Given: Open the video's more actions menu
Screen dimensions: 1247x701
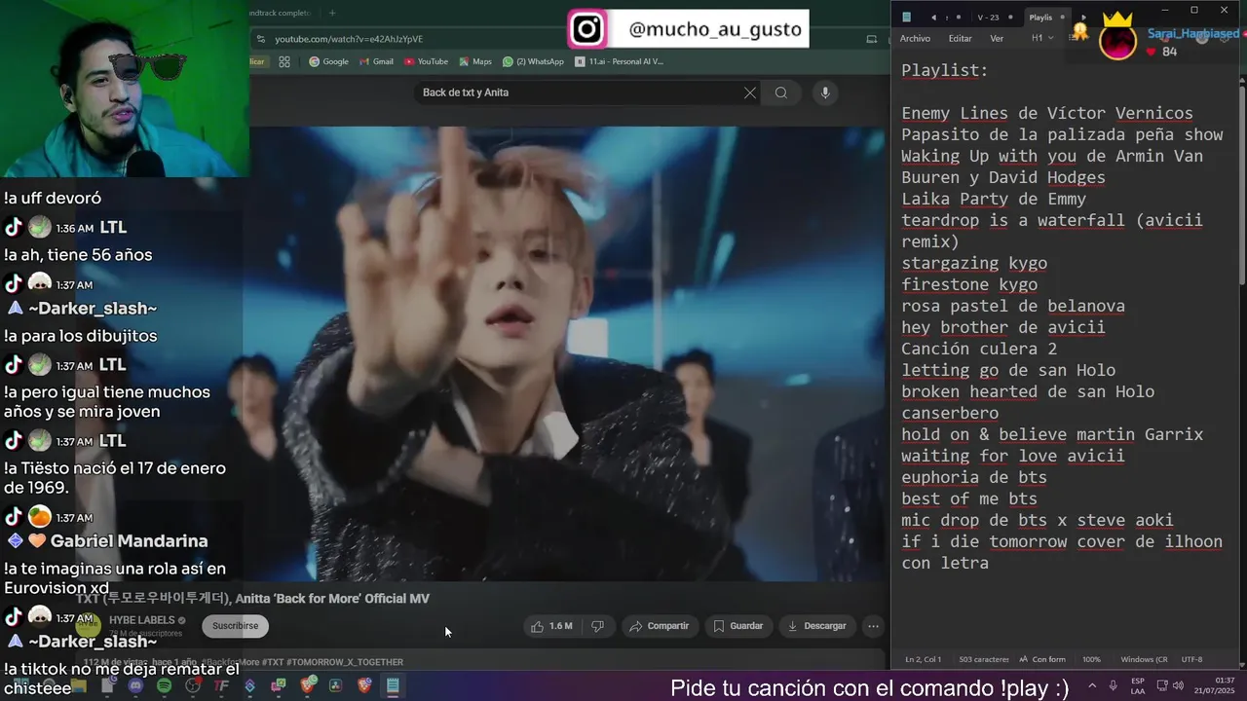Looking at the screenshot, I should pyautogui.click(x=874, y=626).
